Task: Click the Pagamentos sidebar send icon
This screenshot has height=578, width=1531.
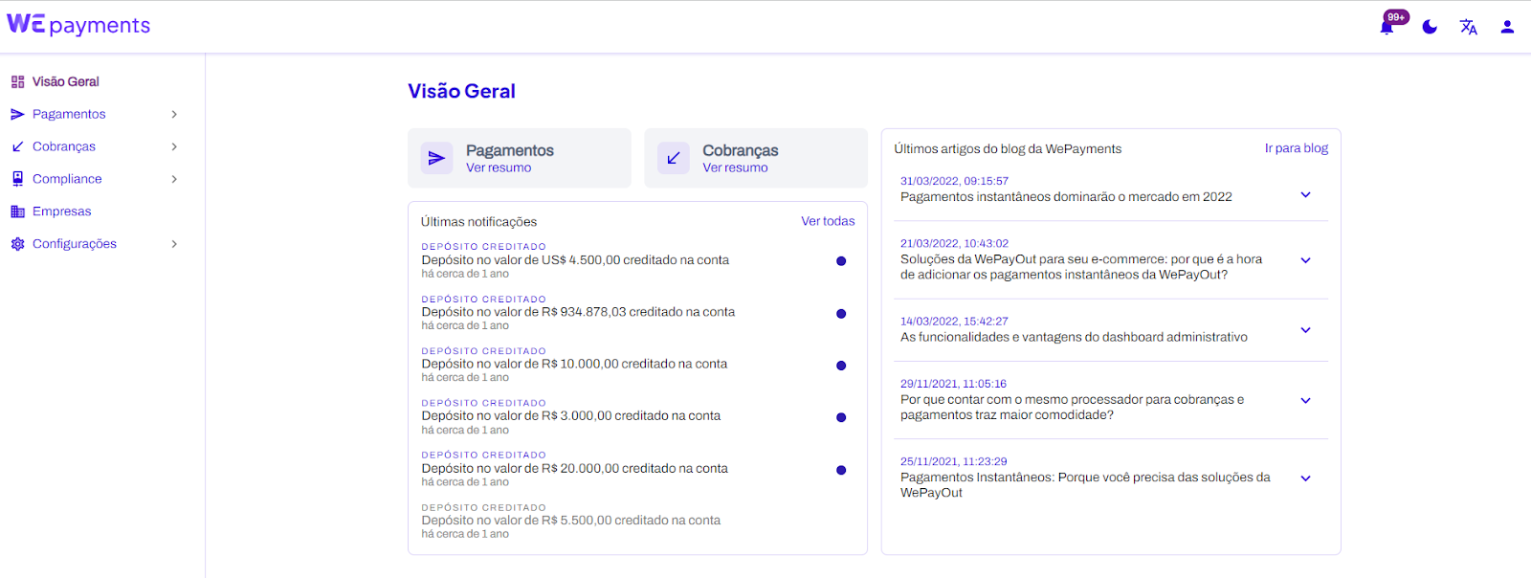Action: (17, 114)
